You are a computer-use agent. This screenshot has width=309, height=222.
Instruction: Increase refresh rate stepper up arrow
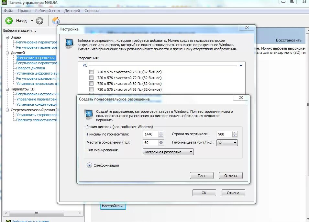(x=161, y=141)
